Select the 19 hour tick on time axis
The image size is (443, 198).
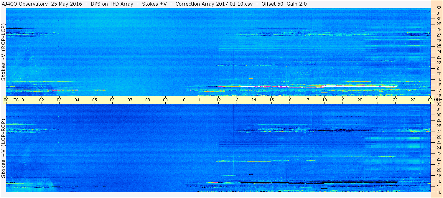coord(342,100)
